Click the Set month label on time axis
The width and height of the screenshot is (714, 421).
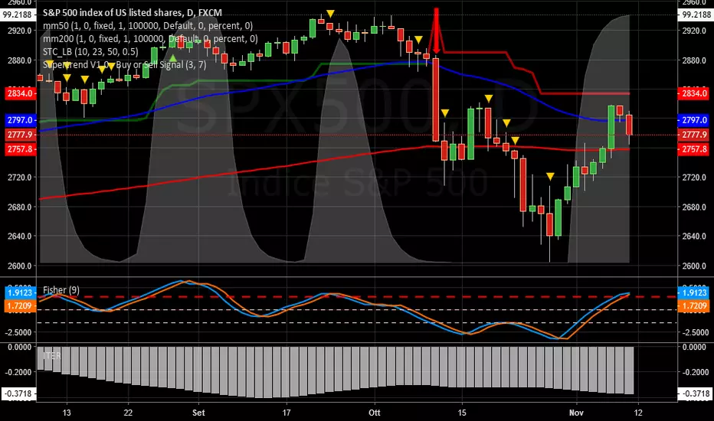198,413
